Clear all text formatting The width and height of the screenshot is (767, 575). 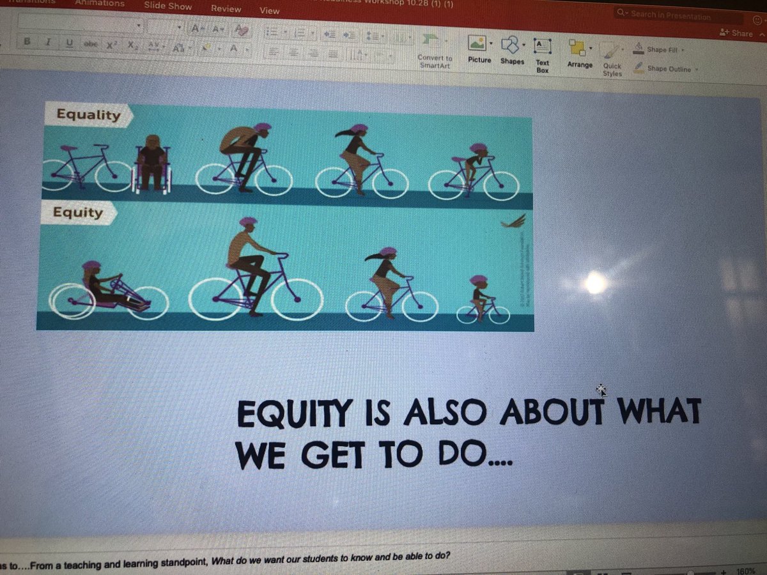[x=241, y=30]
